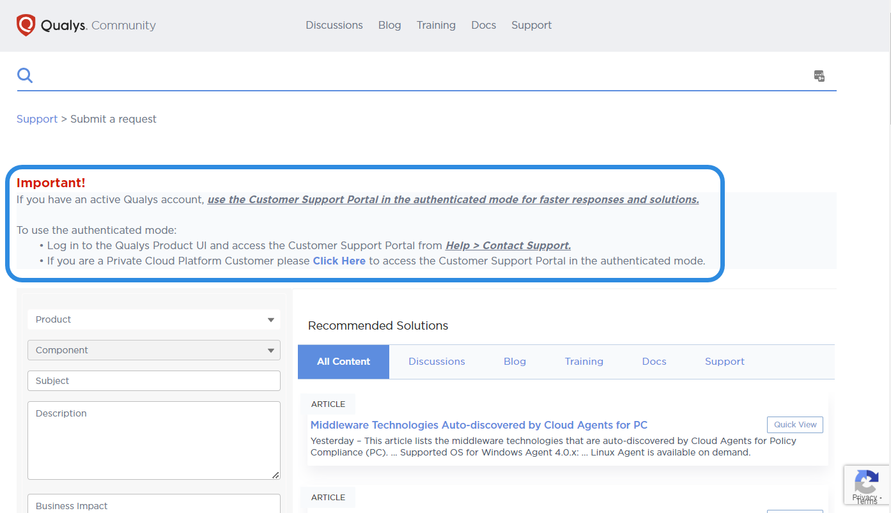Click the Support breadcrumb link

point(37,119)
